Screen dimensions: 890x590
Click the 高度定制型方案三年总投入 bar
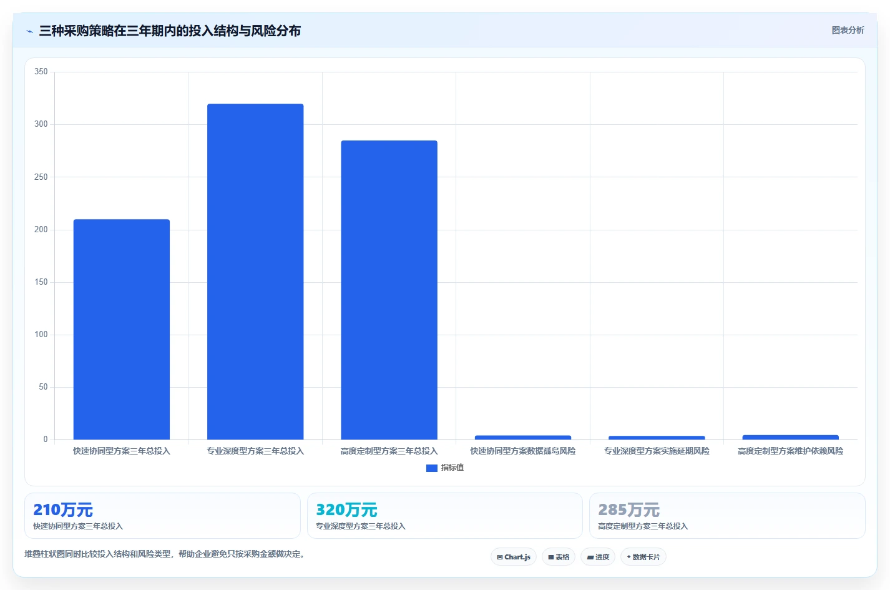[x=389, y=290]
